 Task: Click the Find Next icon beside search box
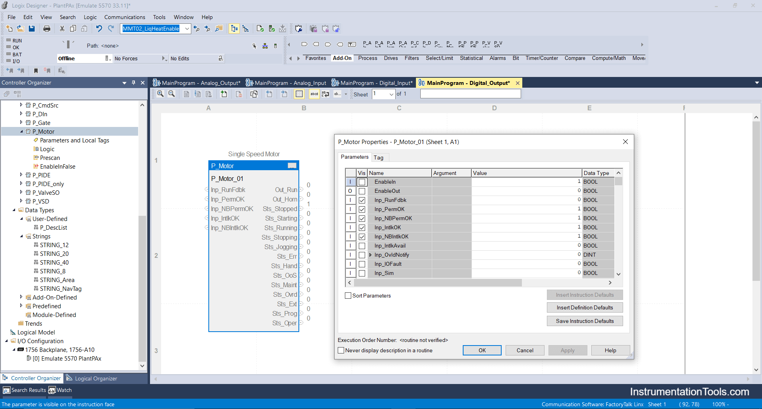(x=207, y=29)
